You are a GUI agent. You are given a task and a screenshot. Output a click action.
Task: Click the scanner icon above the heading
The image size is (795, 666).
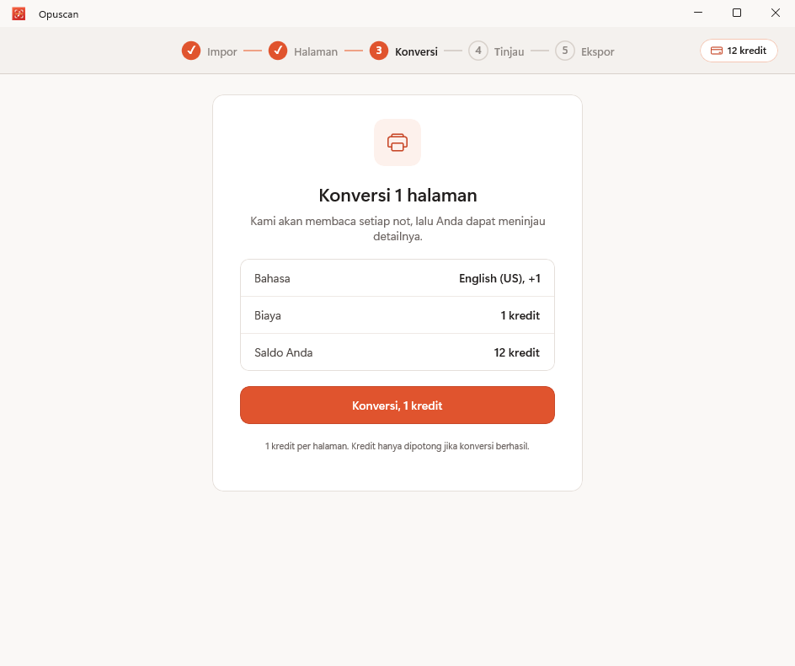(397, 142)
